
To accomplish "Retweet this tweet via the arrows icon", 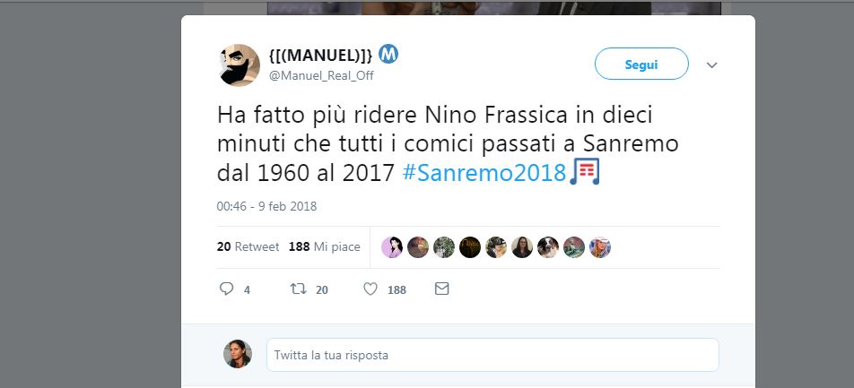I will [x=298, y=289].
